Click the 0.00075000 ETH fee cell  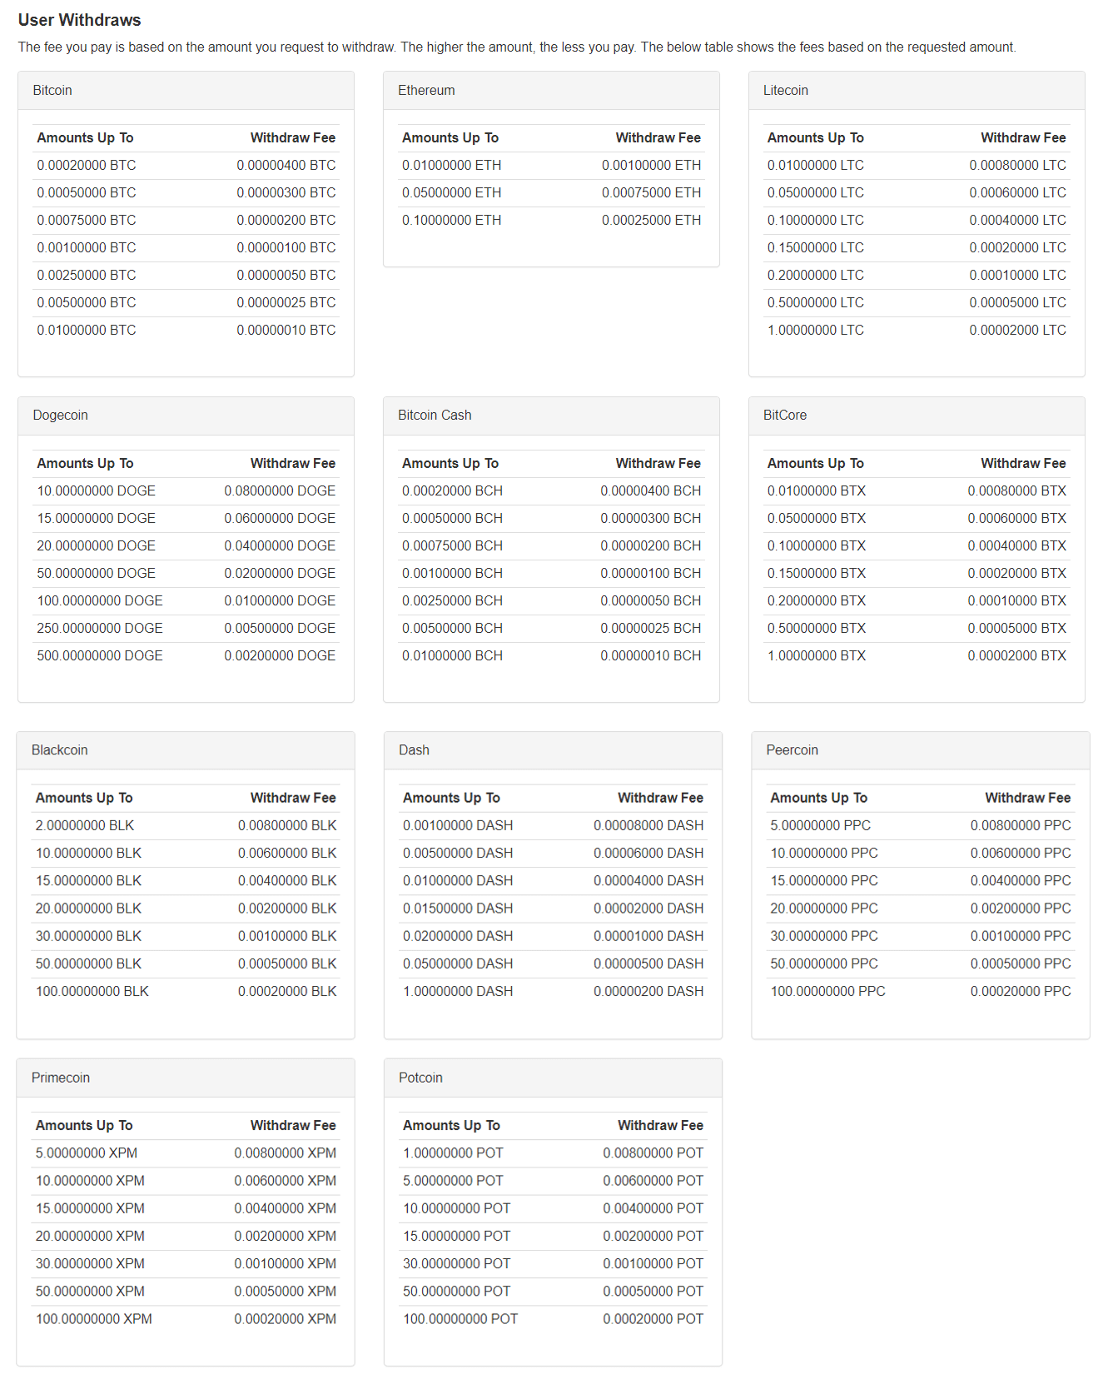point(652,193)
